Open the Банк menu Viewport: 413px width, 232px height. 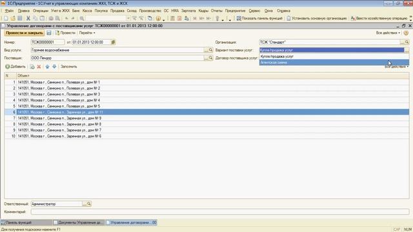click(x=76, y=11)
